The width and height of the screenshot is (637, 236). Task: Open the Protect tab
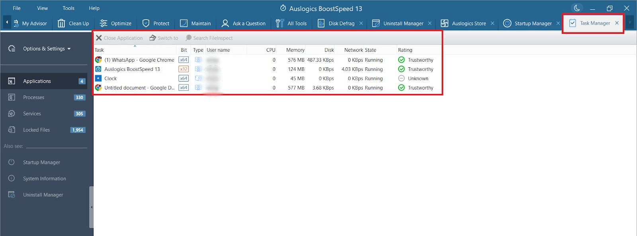click(156, 23)
